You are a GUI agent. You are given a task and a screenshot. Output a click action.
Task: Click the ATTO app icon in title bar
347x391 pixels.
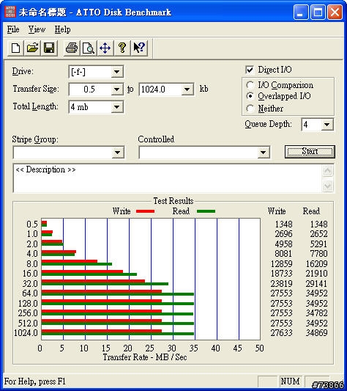(x=10, y=12)
